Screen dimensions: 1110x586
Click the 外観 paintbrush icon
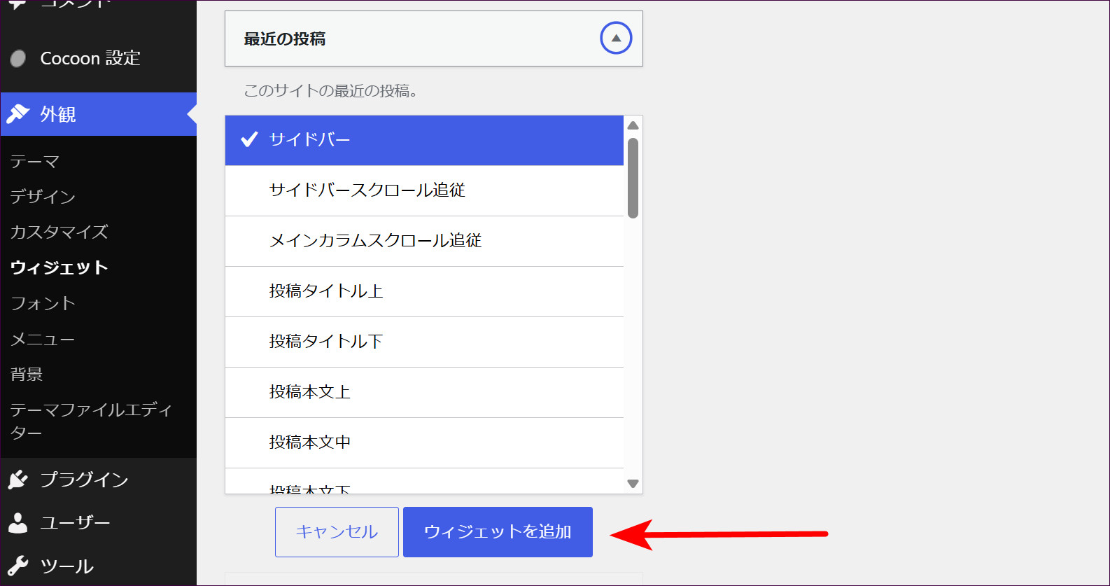click(x=18, y=113)
